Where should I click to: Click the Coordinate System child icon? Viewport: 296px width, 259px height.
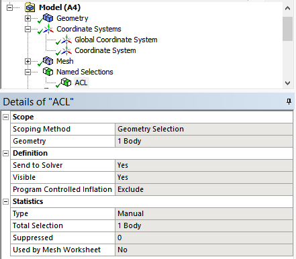(66, 50)
